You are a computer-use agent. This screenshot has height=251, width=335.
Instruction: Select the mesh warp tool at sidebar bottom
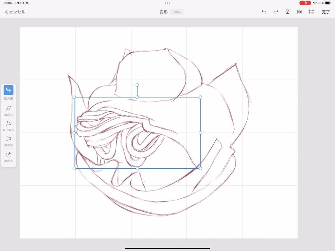point(9,155)
